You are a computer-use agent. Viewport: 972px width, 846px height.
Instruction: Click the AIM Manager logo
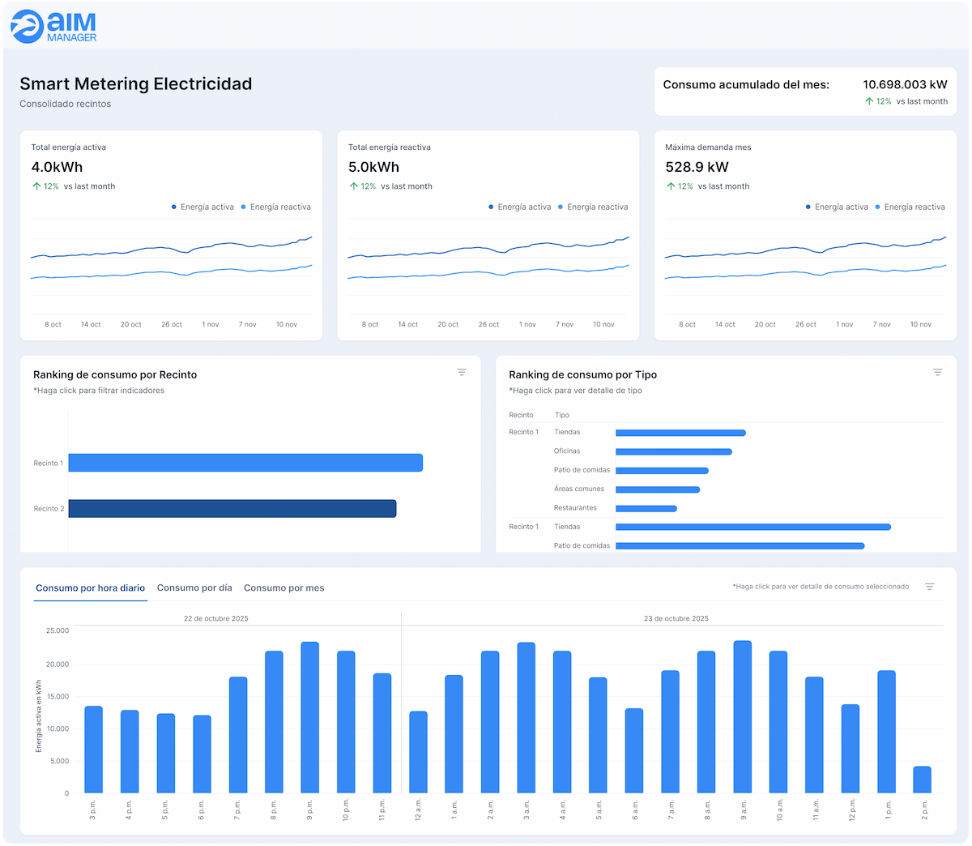54,26
